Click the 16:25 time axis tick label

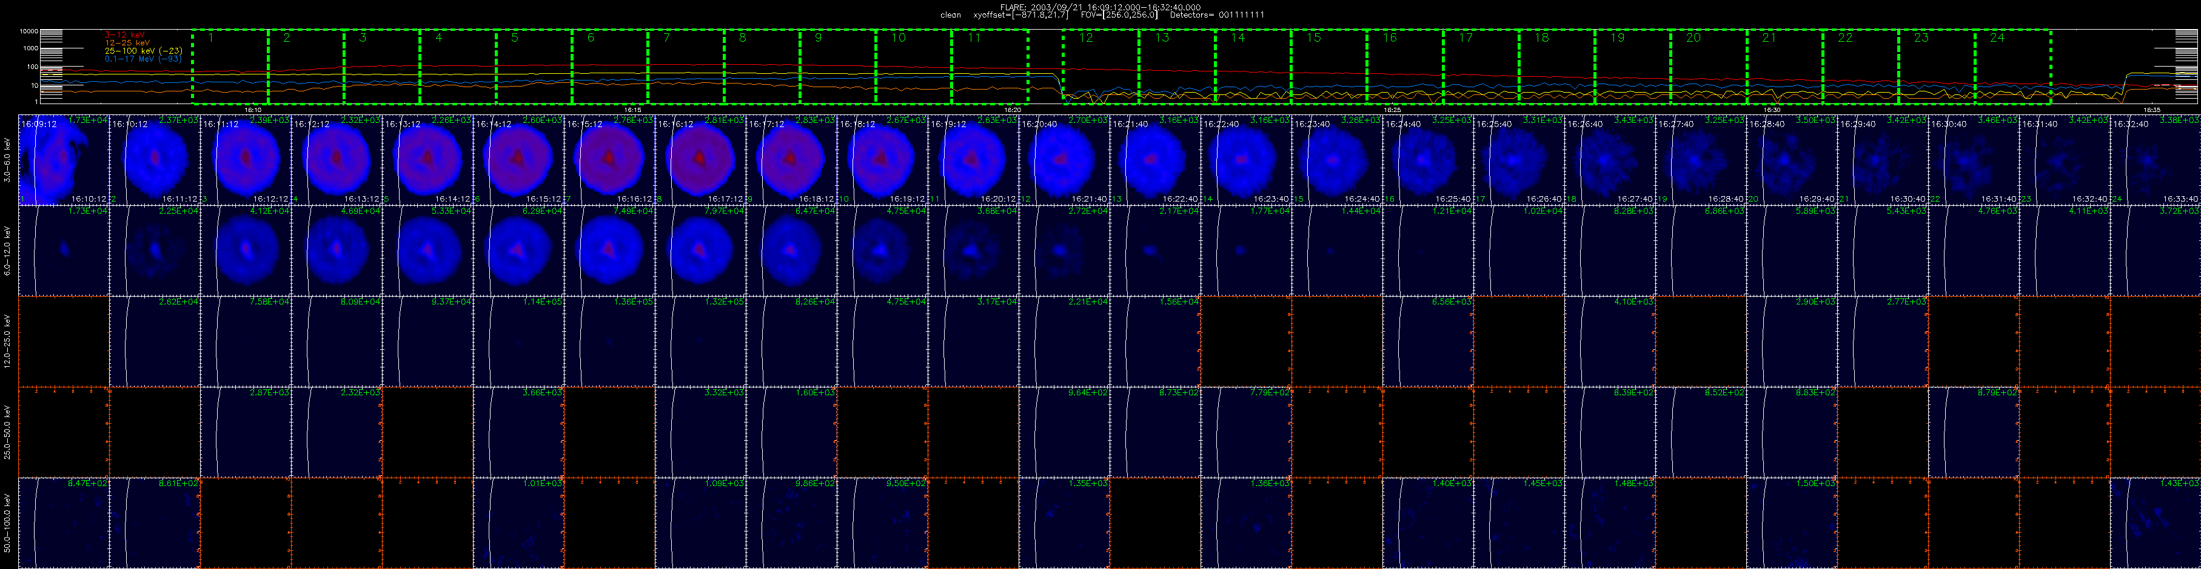coord(1392,109)
